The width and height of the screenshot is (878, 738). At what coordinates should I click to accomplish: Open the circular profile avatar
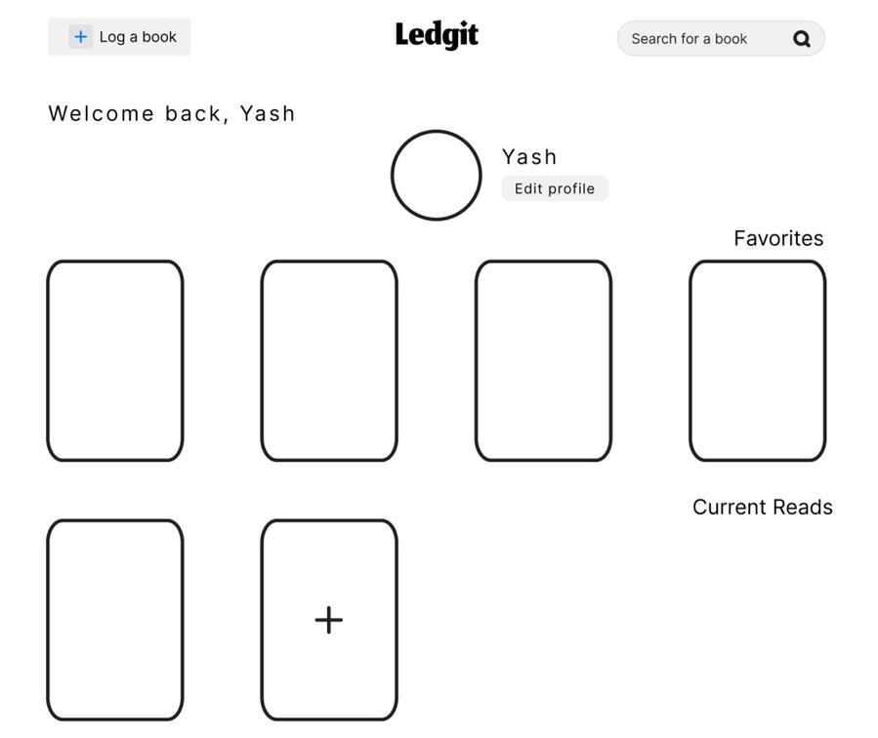tap(436, 176)
